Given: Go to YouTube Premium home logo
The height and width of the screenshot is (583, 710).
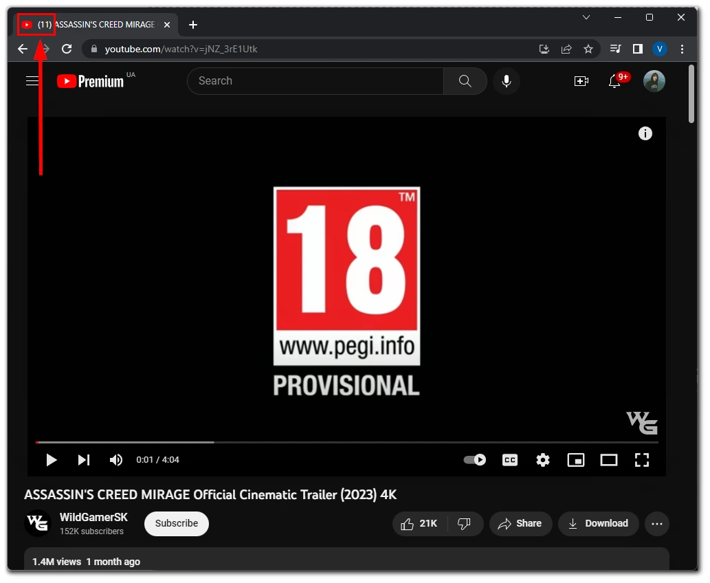Looking at the screenshot, I should tap(91, 81).
